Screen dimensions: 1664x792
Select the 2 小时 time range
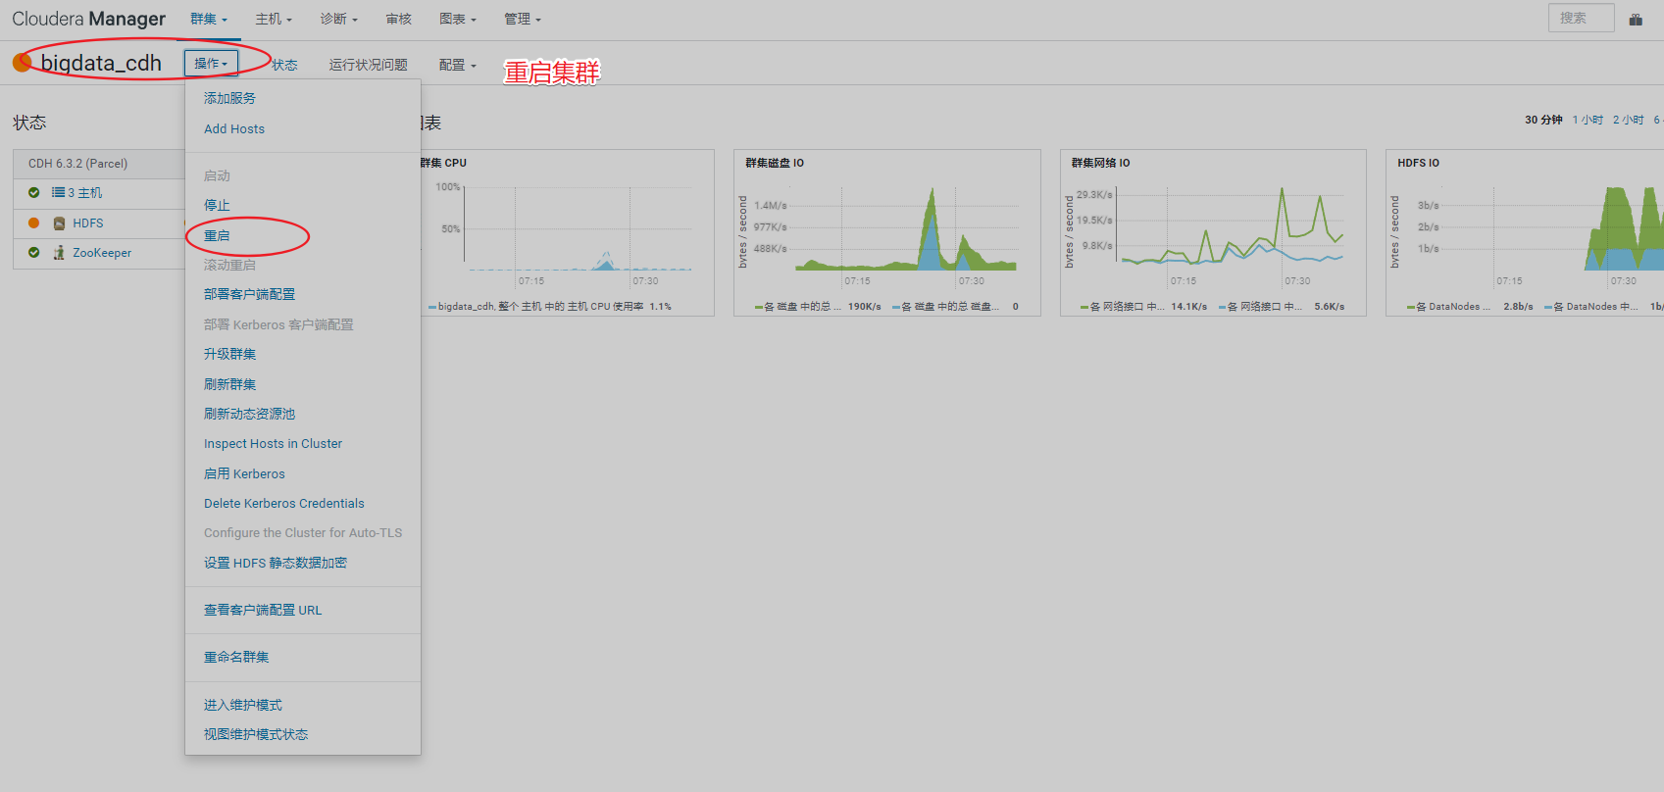[1628, 120]
